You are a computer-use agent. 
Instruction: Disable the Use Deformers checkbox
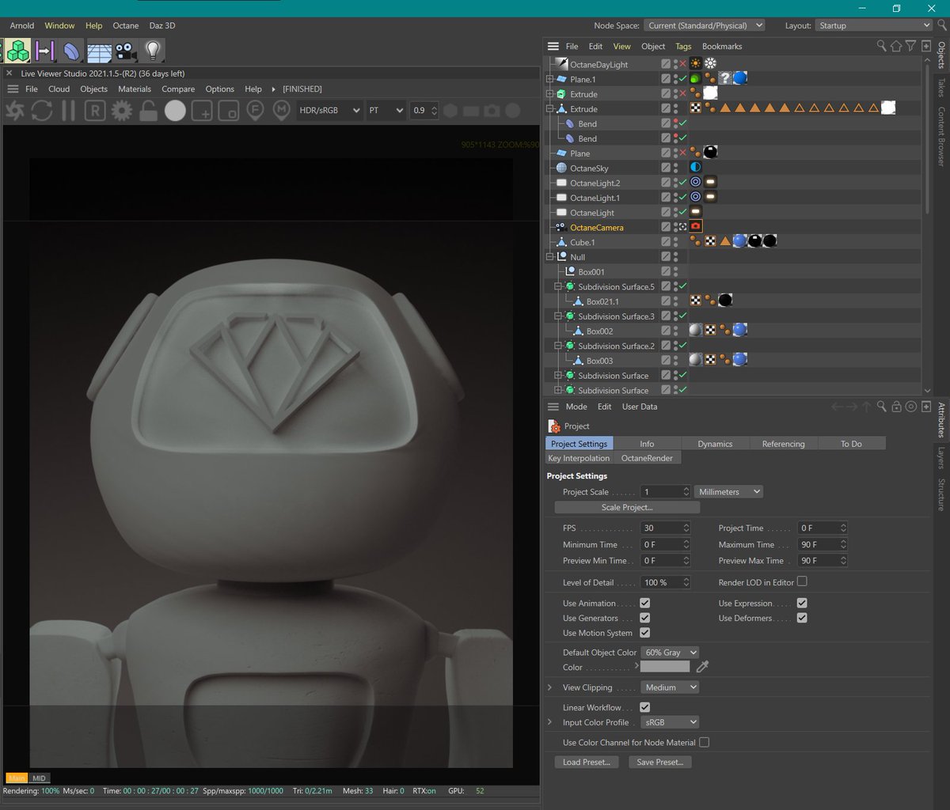click(x=802, y=618)
